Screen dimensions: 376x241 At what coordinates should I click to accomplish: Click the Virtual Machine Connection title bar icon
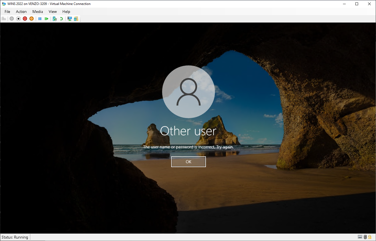pos(4,4)
